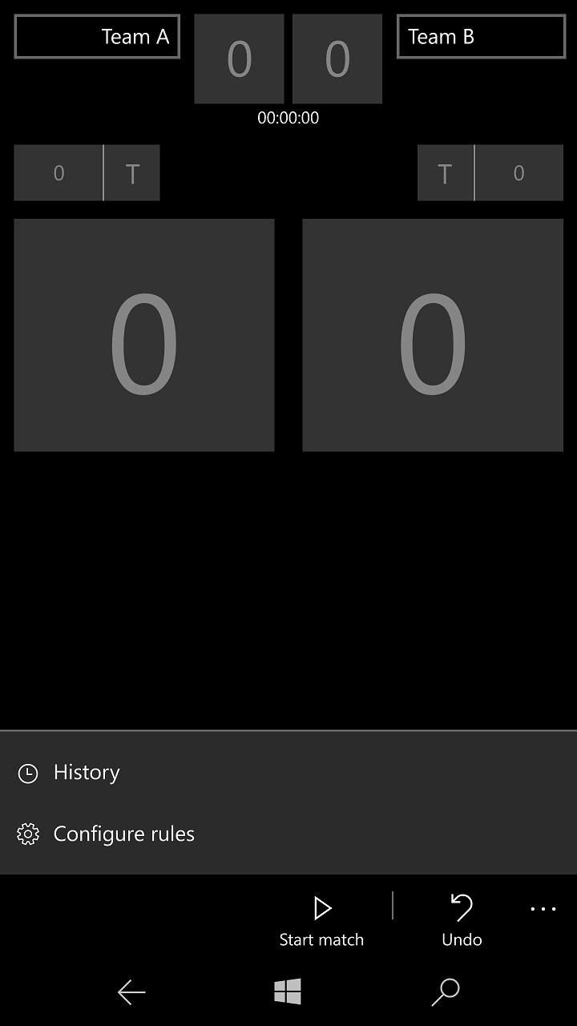This screenshot has height=1026, width=577.
Task: Tap Team A timeout counter box
Action: point(59,173)
